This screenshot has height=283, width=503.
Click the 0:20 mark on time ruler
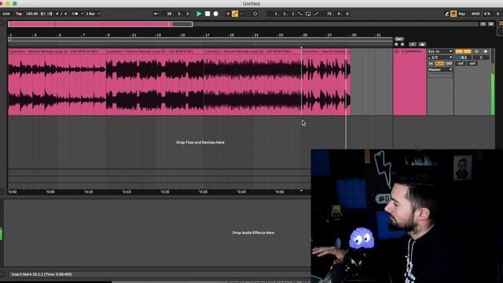pos(165,192)
